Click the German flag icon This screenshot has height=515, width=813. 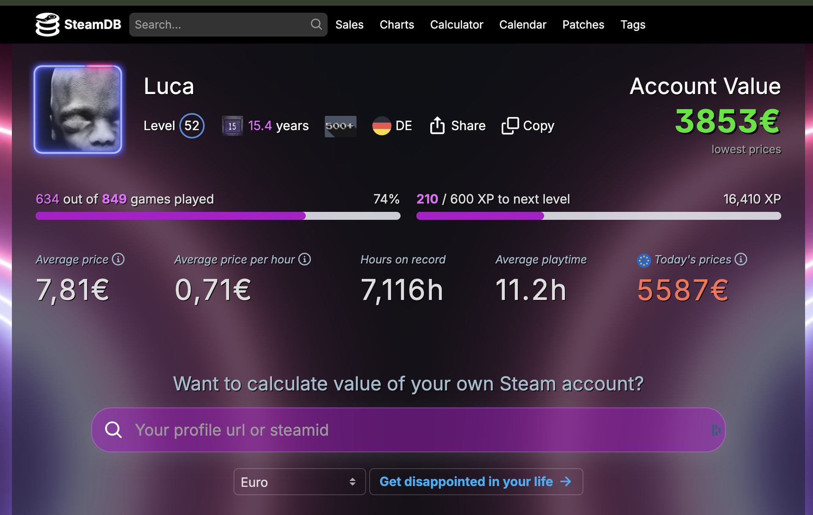pyautogui.click(x=382, y=126)
